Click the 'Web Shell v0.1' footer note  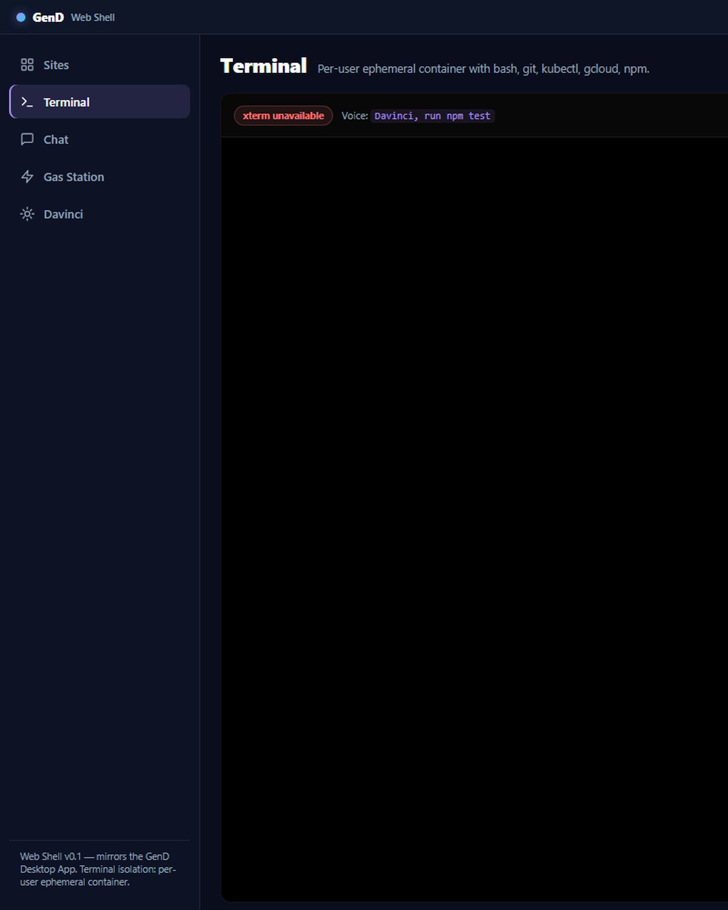point(98,869)
